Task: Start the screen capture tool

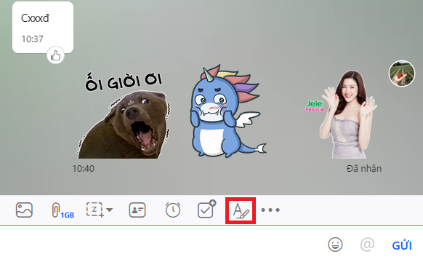Action: pos(95,210)
